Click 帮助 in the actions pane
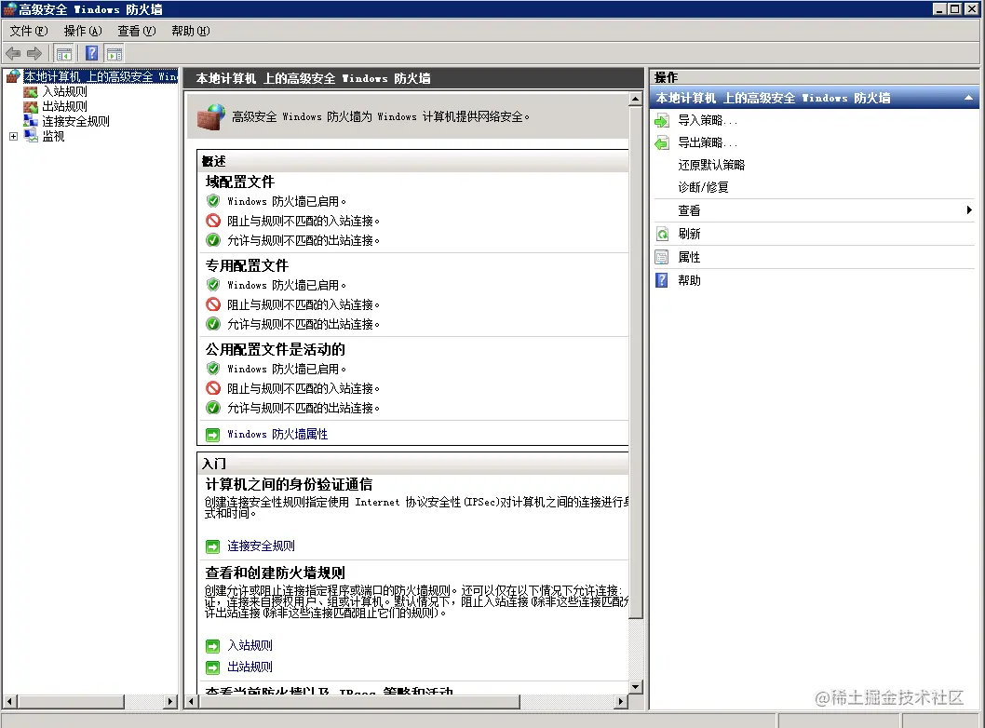 point(689,281)
